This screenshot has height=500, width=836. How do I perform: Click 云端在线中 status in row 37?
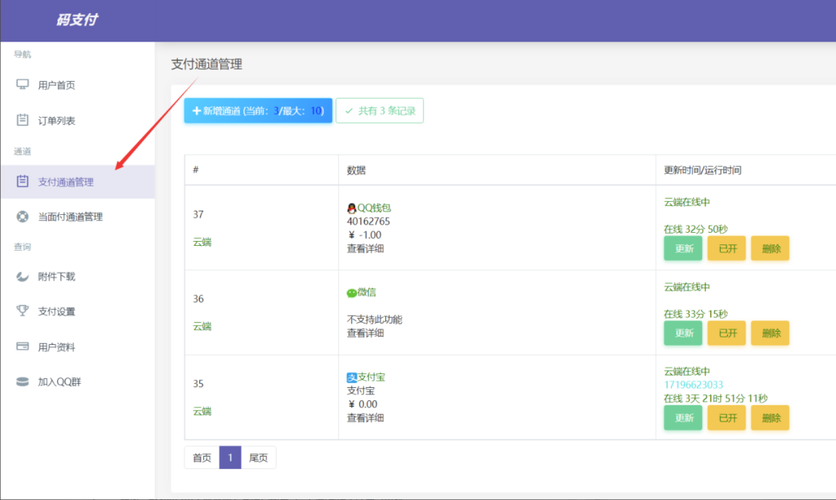pyautogui.click(x=687, y=202)
